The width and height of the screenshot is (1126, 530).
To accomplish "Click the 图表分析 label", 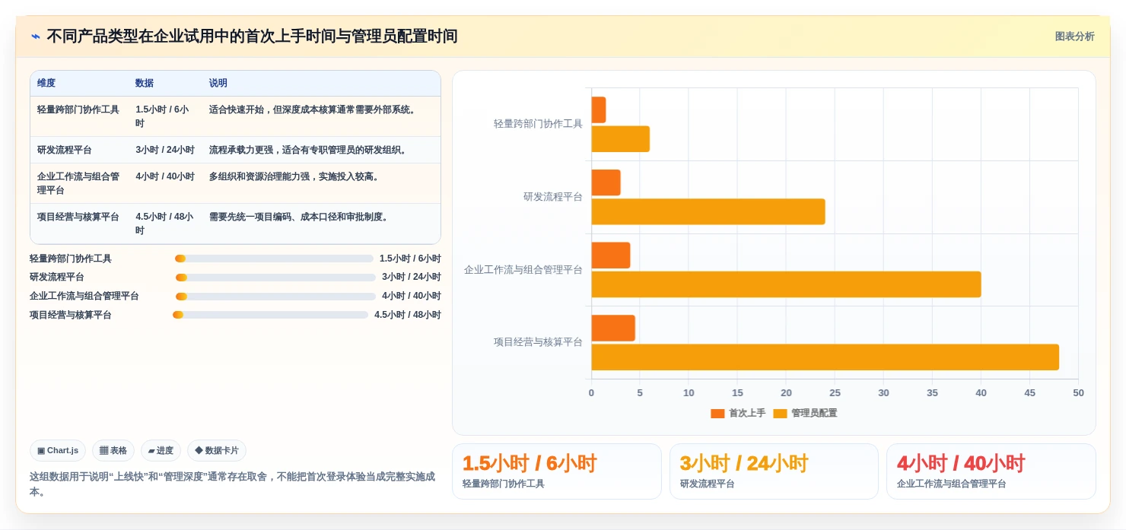I will (x=1074, y=36).
